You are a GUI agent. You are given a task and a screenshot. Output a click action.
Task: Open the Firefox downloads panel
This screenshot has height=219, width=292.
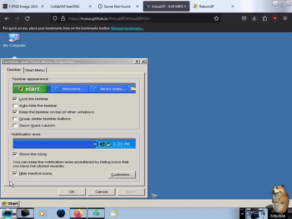pyautogui.click(x=254, y=18)
